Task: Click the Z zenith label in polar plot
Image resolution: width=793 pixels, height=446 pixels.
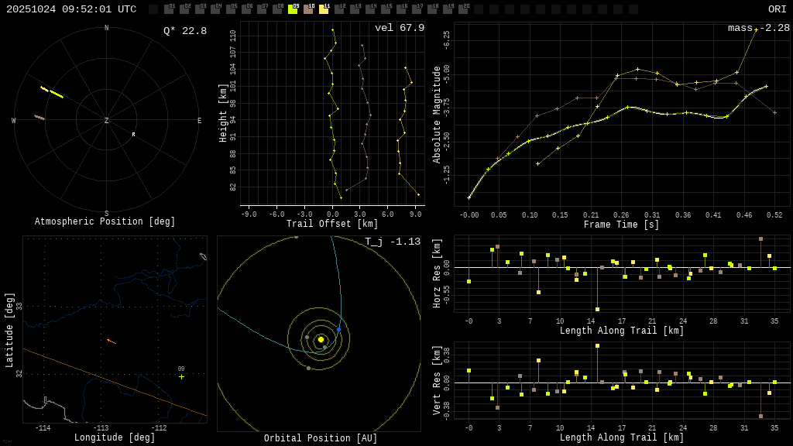Action: [107, 121]
